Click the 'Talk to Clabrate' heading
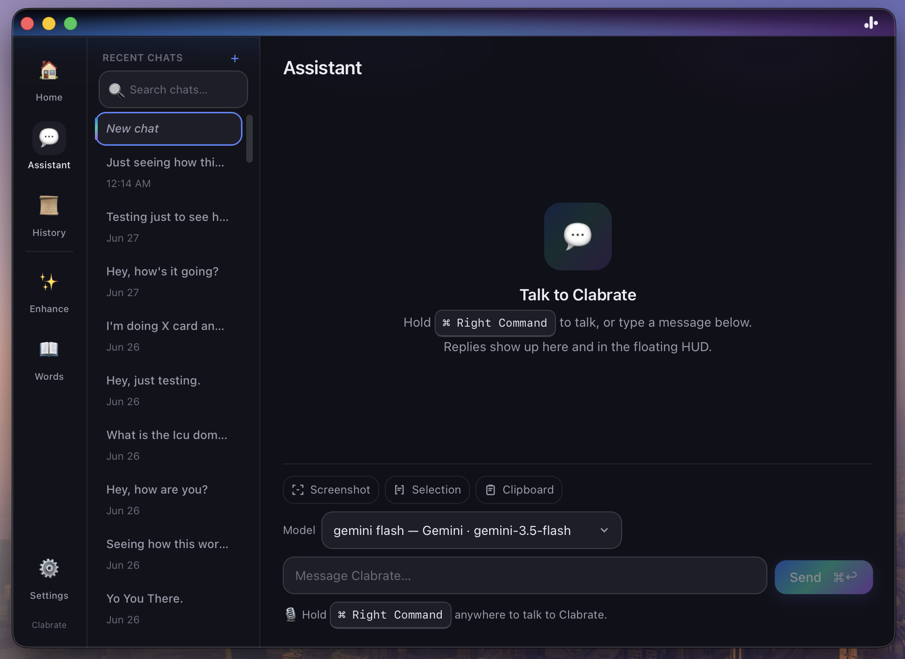This screenshot has width=905, height=659. pyautogui.click(x=577, y=295)
